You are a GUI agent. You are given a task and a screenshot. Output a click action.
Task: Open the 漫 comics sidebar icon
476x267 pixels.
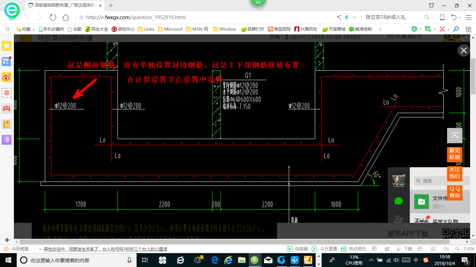[x=7, y=140]
